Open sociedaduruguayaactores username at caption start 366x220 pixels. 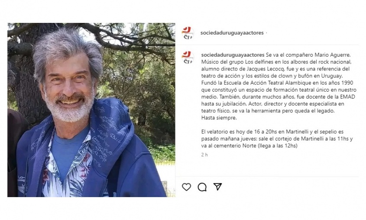pos(233,55)
